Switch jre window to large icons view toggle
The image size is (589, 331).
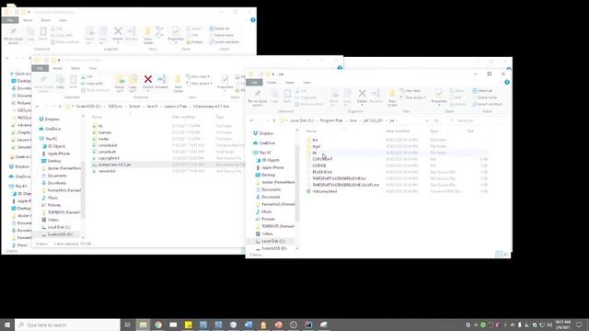tap(505, 254)
